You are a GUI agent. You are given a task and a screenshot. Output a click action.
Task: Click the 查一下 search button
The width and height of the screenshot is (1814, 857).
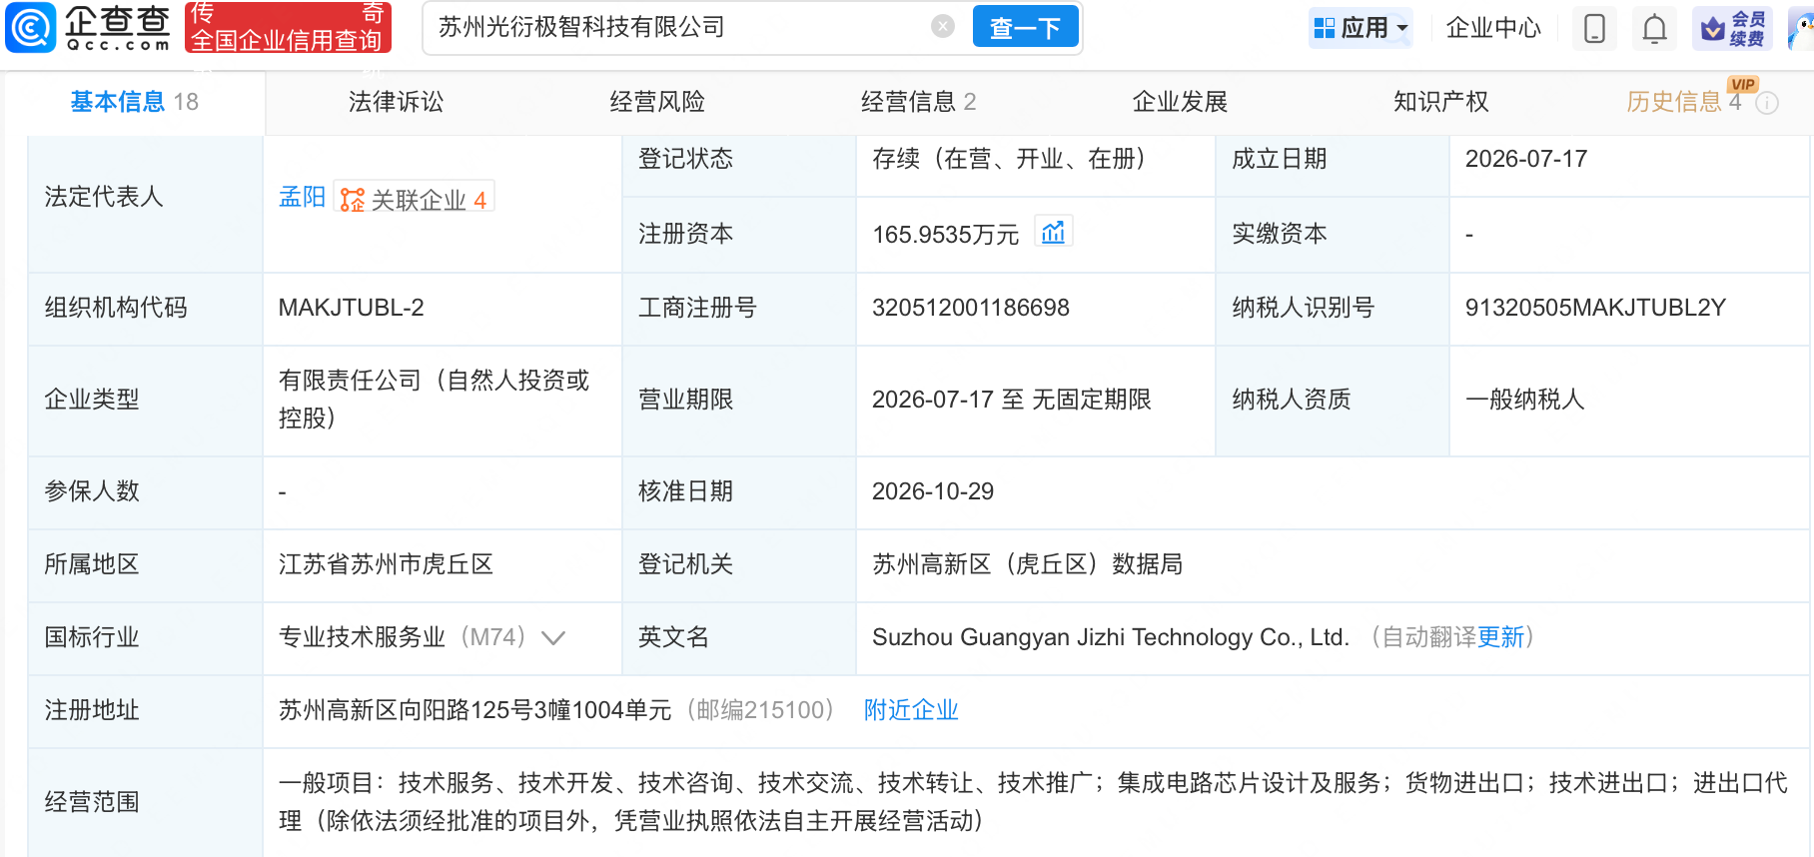click(x=1026, y=27)
